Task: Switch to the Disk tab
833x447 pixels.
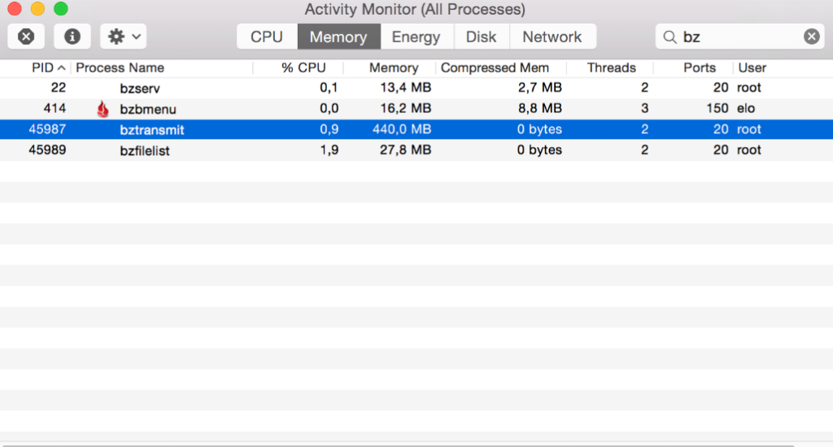Action: tap(482, 37)
